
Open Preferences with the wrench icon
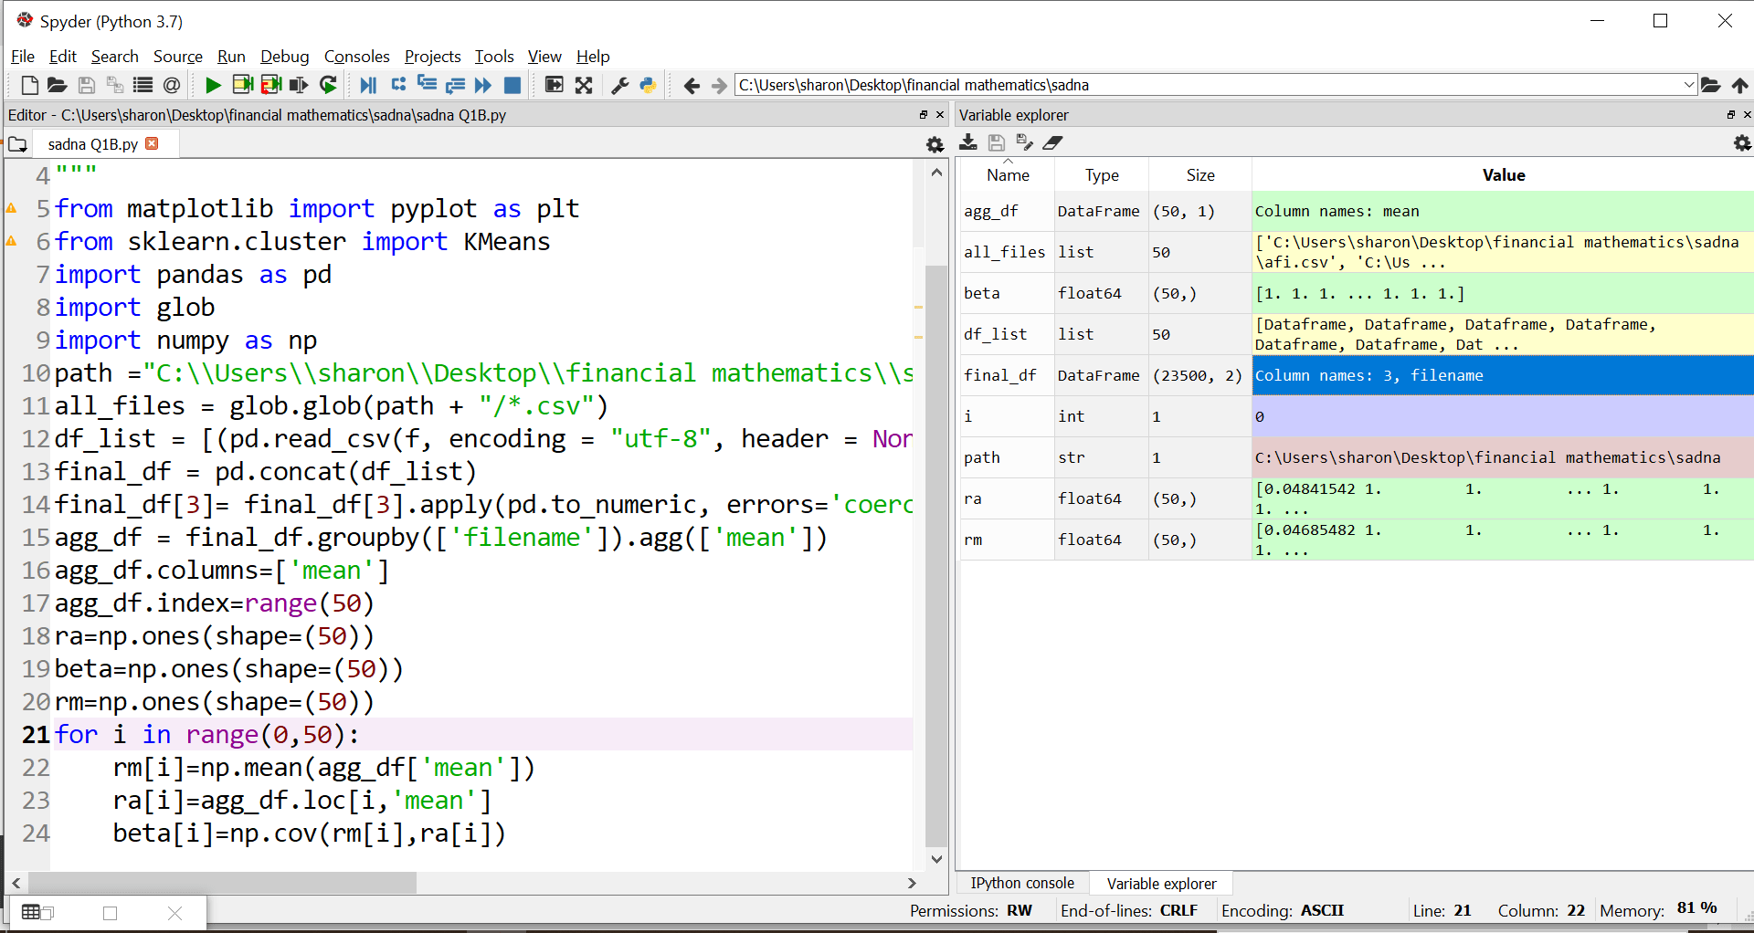(x=619, y=85)
